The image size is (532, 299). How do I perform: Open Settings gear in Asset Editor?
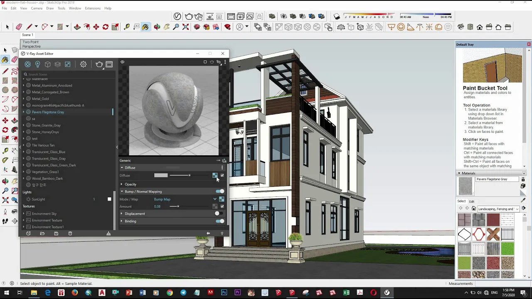pyautogui.click(x=83, y=64)
